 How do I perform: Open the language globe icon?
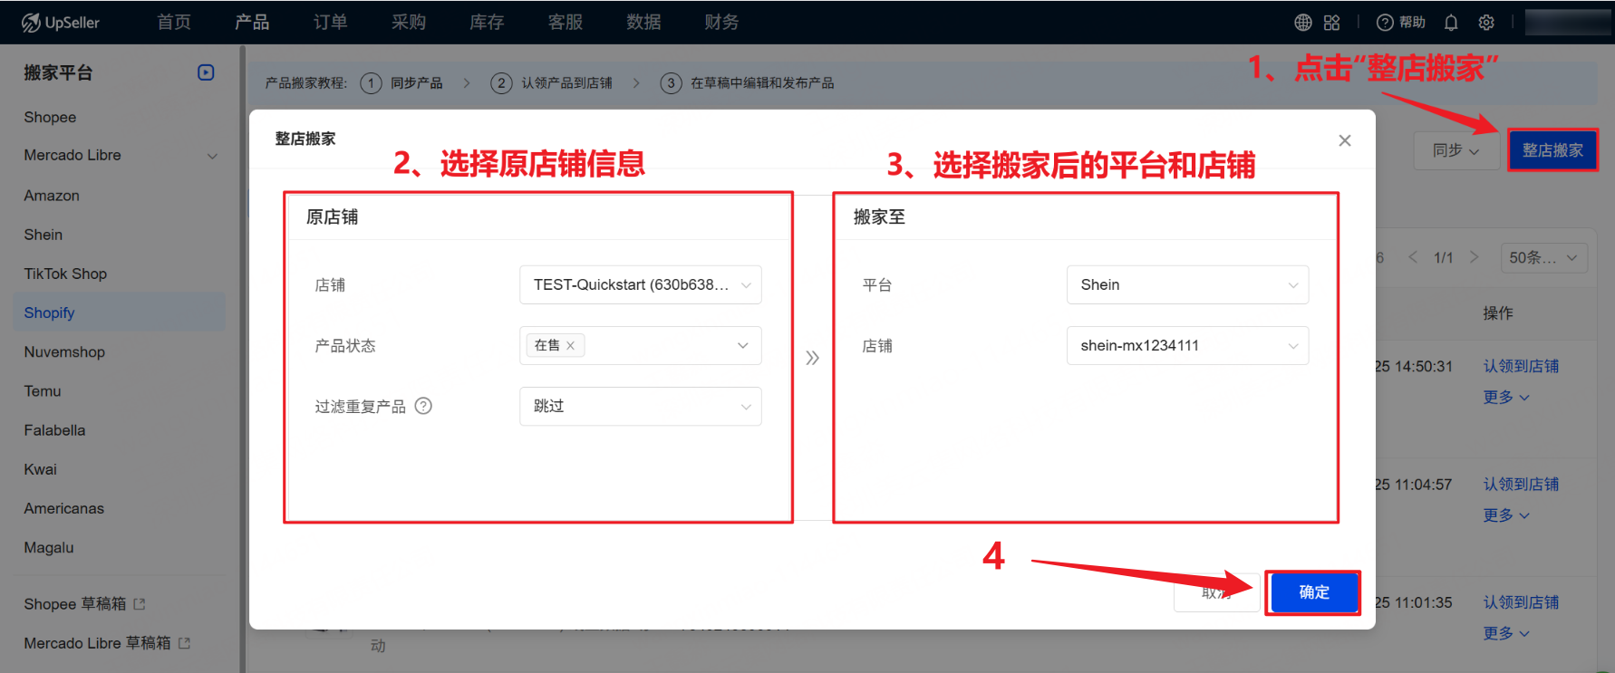[1303, 23]
